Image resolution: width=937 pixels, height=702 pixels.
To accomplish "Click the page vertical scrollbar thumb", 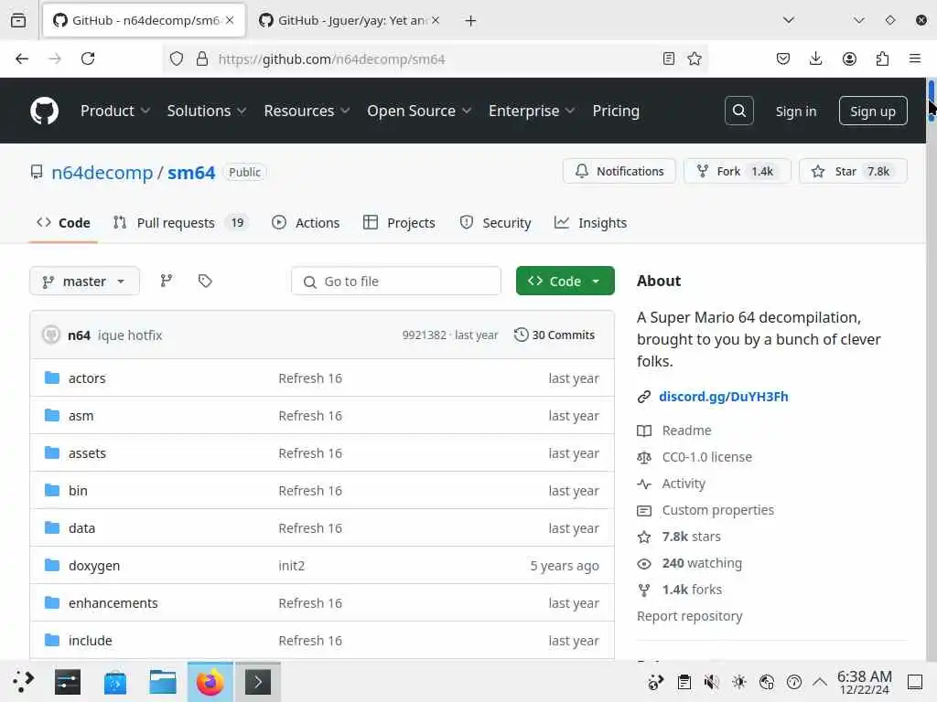I will tap(931, 100).
